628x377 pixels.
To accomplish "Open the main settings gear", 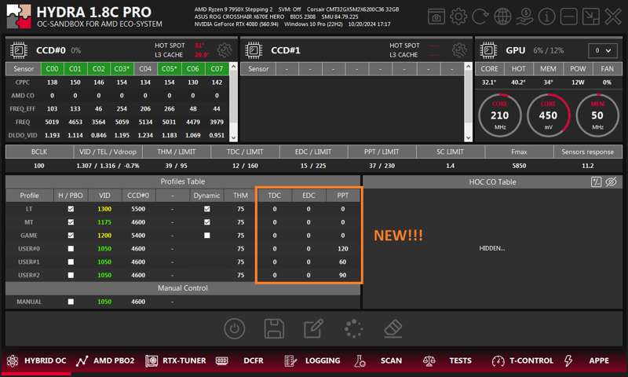I will [x=458, y=16].
